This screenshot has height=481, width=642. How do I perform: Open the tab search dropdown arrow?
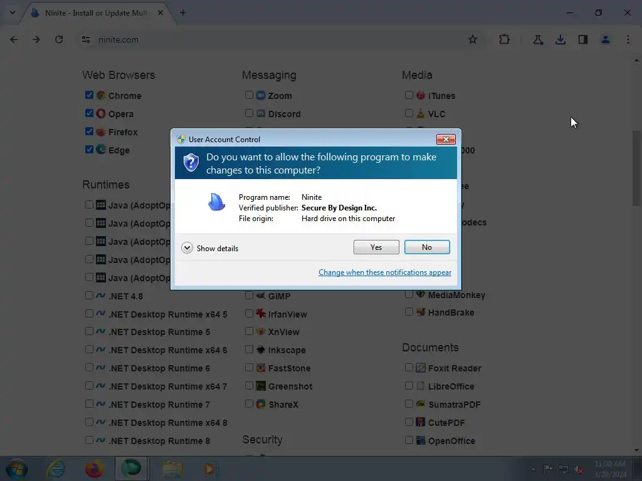click(x=13, y=13)
